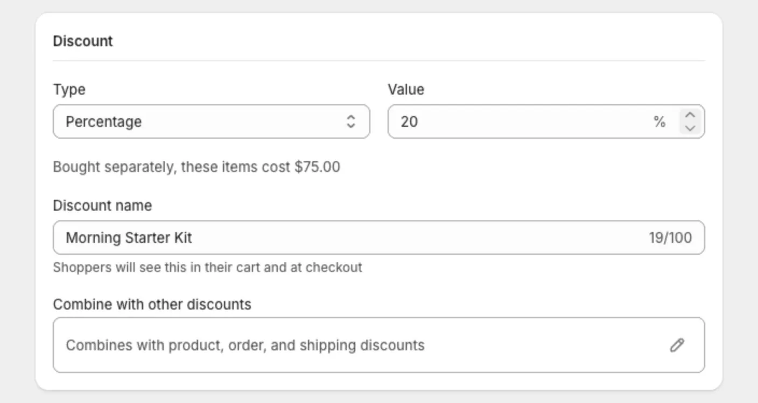
Task: Click the 'Bought separately, these items cost $75.00' text
Action: 196,167
